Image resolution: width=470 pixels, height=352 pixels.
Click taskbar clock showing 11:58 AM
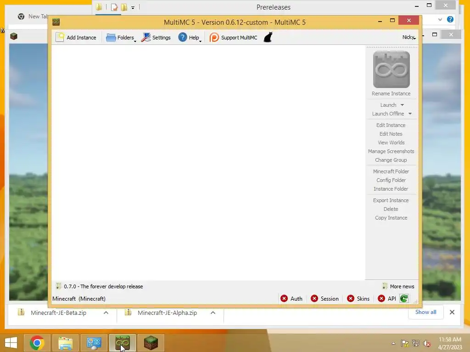tap(450, 343)
